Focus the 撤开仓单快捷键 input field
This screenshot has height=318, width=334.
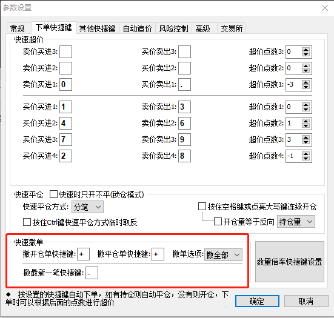83,254
